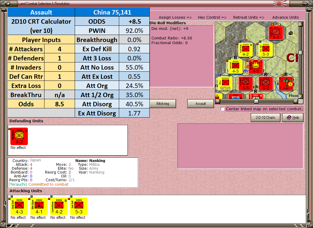This screenshot has width=313, height=228.
Task: Click the '# Attackers' input label
Action: [26, 49]
